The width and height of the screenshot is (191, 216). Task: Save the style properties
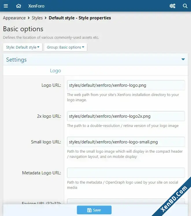(94, 210)
